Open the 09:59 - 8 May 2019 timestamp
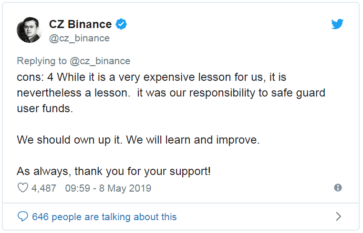Screen dimensions: 363x233 [x=108, y=188]
